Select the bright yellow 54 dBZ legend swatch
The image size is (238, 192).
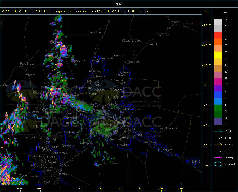218,55
